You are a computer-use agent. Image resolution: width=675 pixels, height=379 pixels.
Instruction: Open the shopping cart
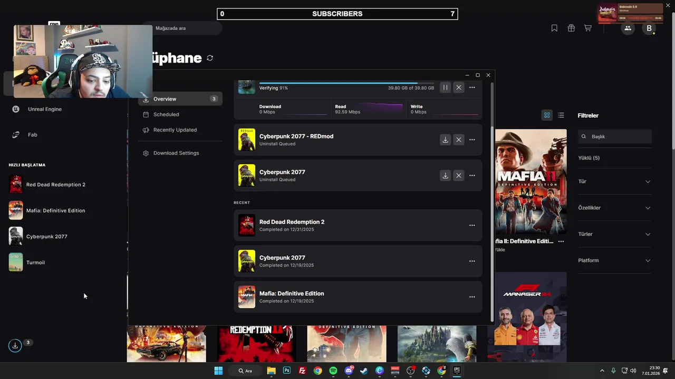coord(588,28)
